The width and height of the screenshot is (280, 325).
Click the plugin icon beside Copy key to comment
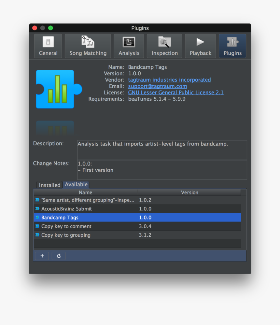[37, 226]
